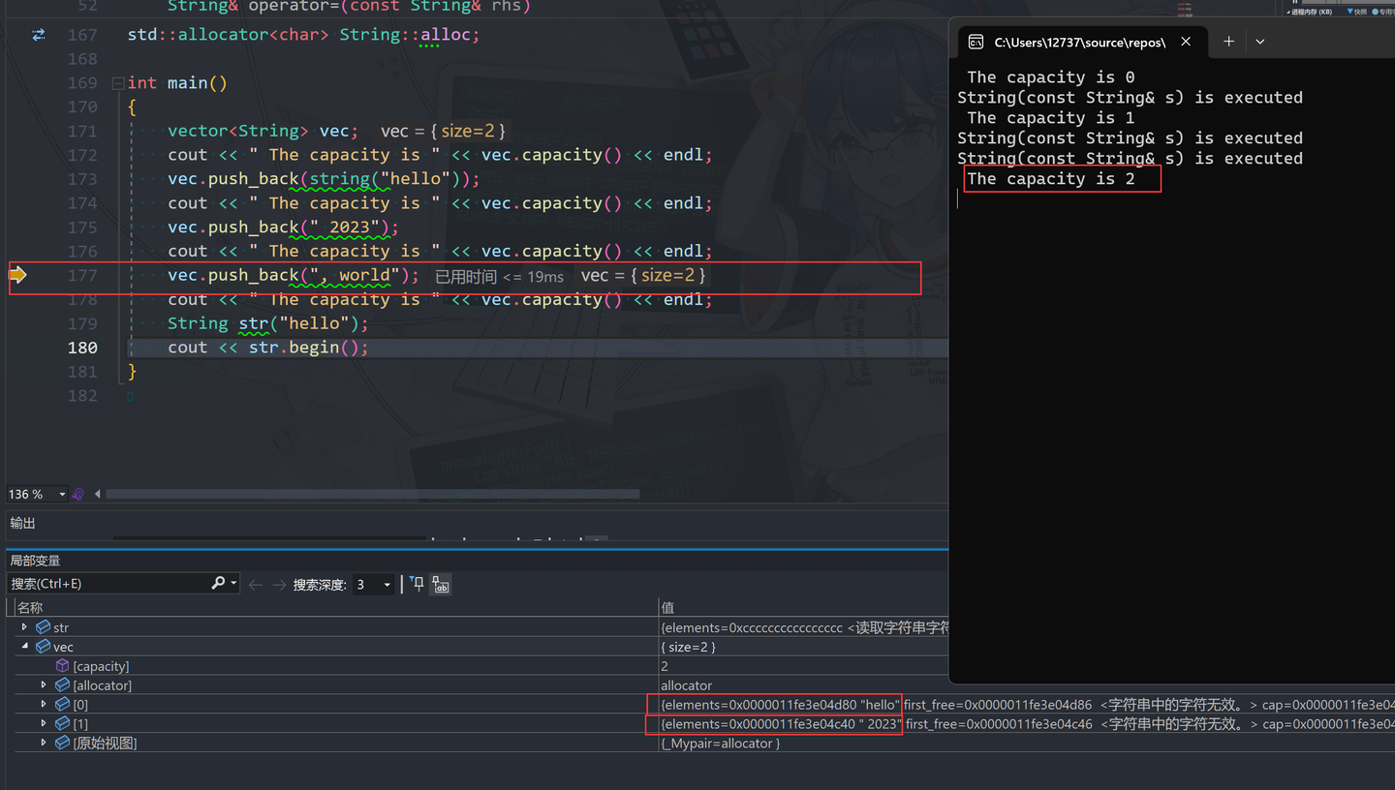
Task: Open the search options dropdown arrow
Action: [233, 583]
